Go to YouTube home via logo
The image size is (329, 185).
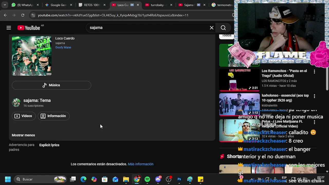tap(29, 28)
